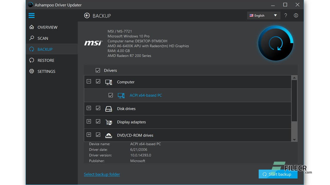Click the Scan magnifier icon
330x185 pixels.
(x=31, y=38)
